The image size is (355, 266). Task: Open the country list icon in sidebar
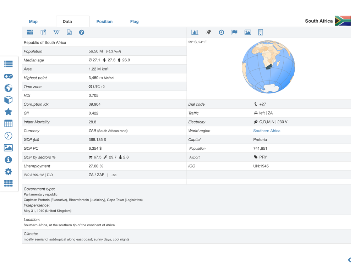point(9,64)
